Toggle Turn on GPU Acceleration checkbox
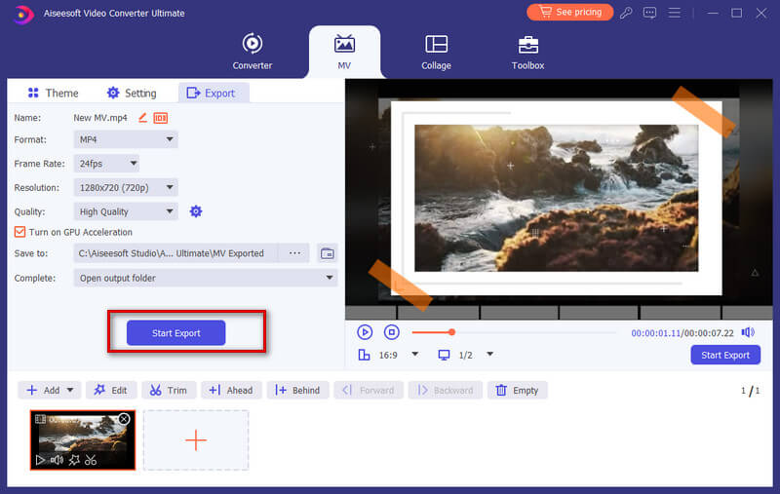Viewport: 780px width, 494px height. [19, 232]
